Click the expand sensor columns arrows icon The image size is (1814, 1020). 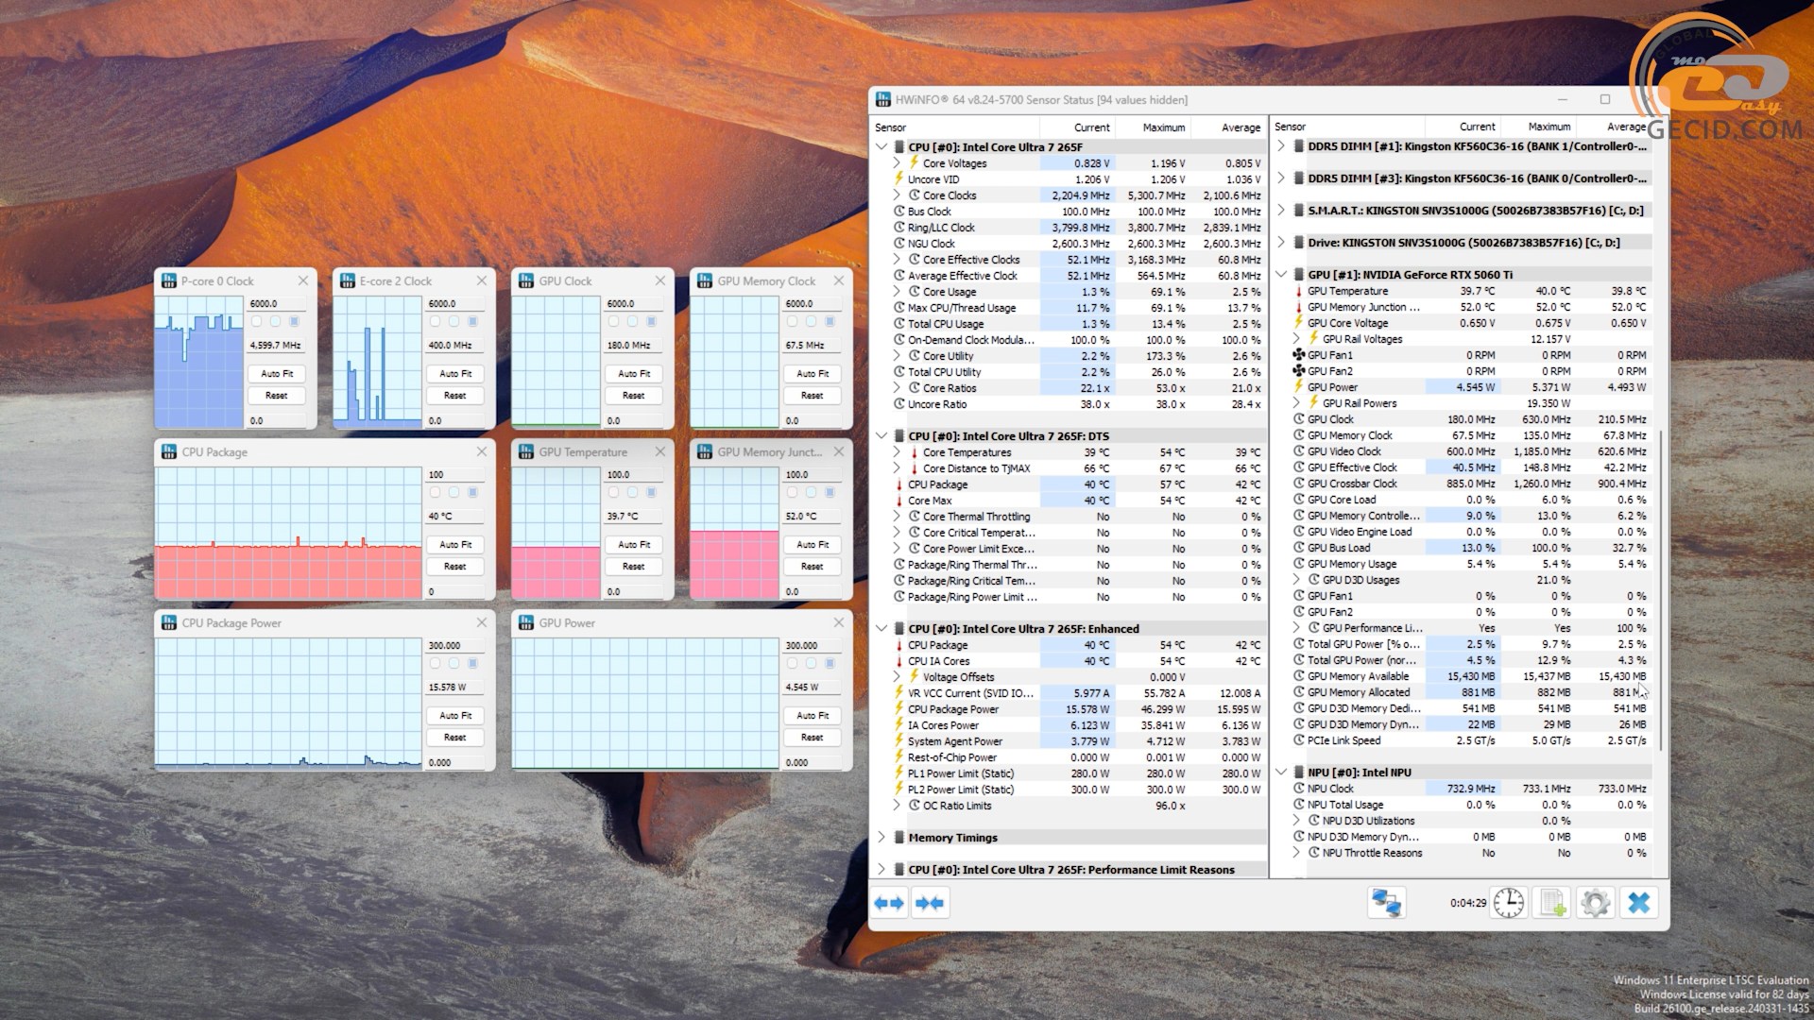889,903
